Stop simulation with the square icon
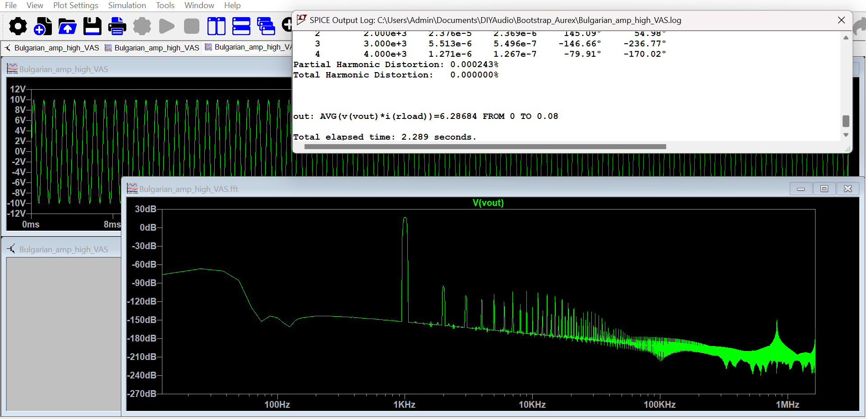 [x=192, y=26]
